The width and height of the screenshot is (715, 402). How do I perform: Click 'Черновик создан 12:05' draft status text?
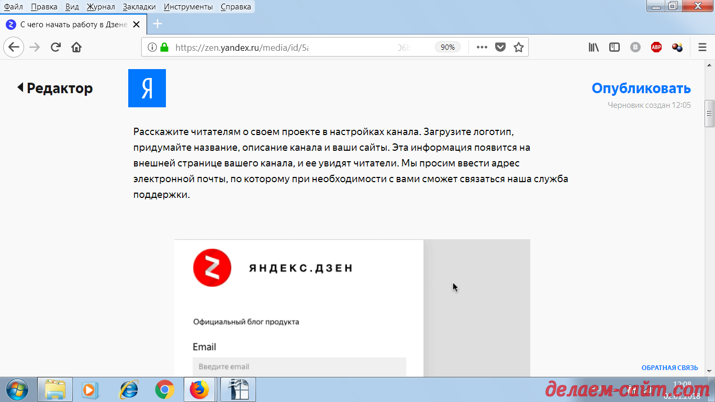pos(649,105)
